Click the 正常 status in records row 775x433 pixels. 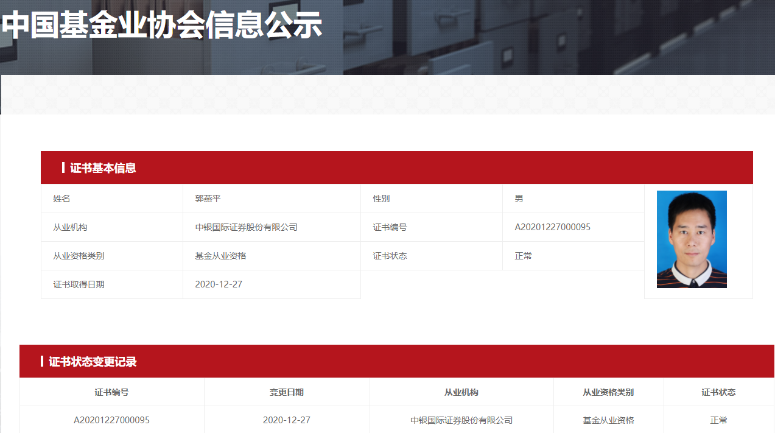coord(718,420)
